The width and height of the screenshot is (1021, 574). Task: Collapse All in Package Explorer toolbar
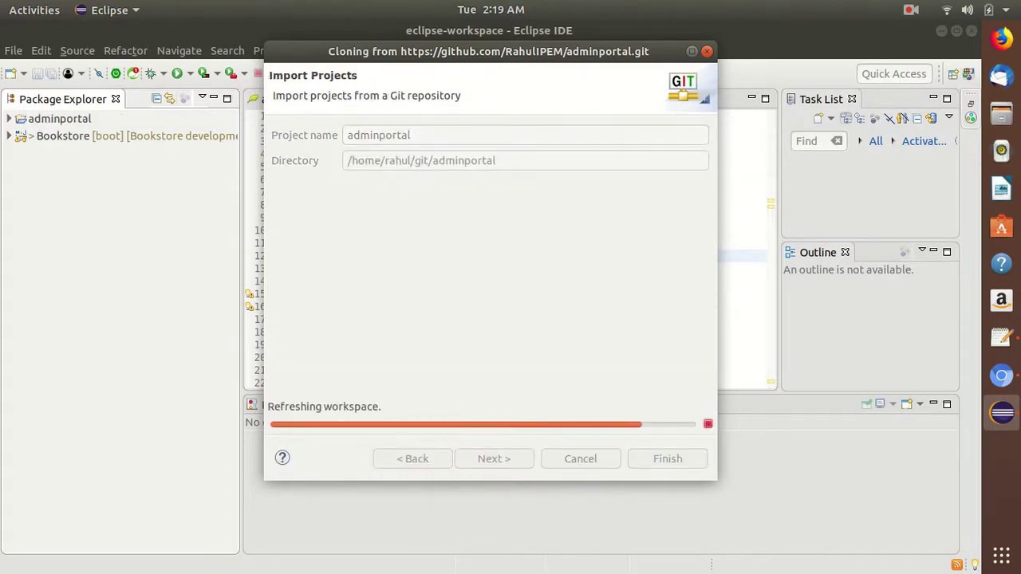(x=156, y=98)
